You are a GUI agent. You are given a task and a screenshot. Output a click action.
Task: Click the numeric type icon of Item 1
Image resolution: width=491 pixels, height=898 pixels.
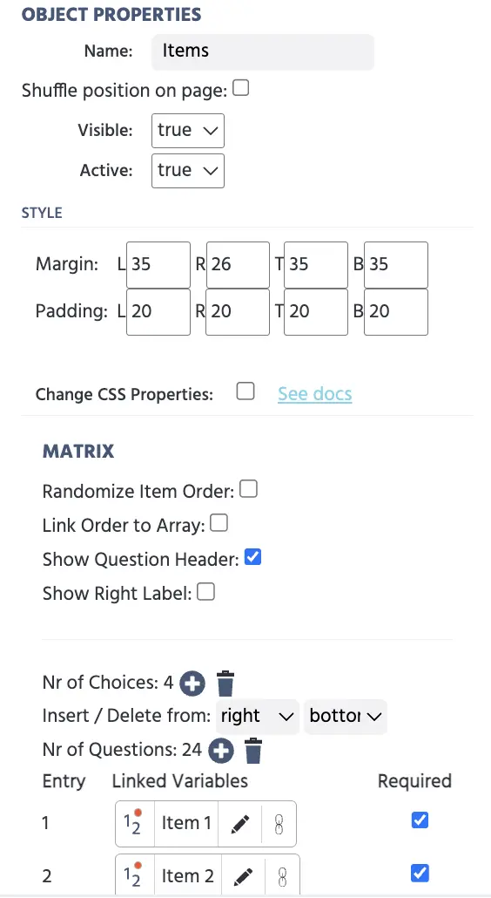click(134, 824)
